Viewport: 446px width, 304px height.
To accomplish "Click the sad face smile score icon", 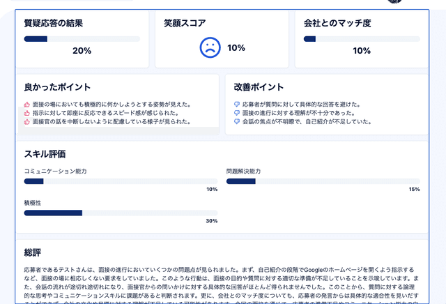I will 210,47.
